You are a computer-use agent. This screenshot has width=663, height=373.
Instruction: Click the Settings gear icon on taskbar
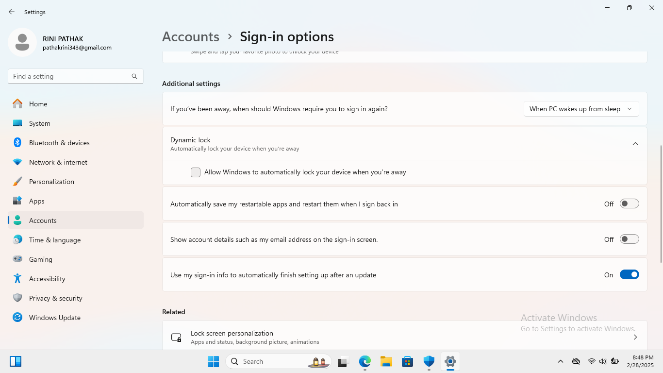point(450,361)
